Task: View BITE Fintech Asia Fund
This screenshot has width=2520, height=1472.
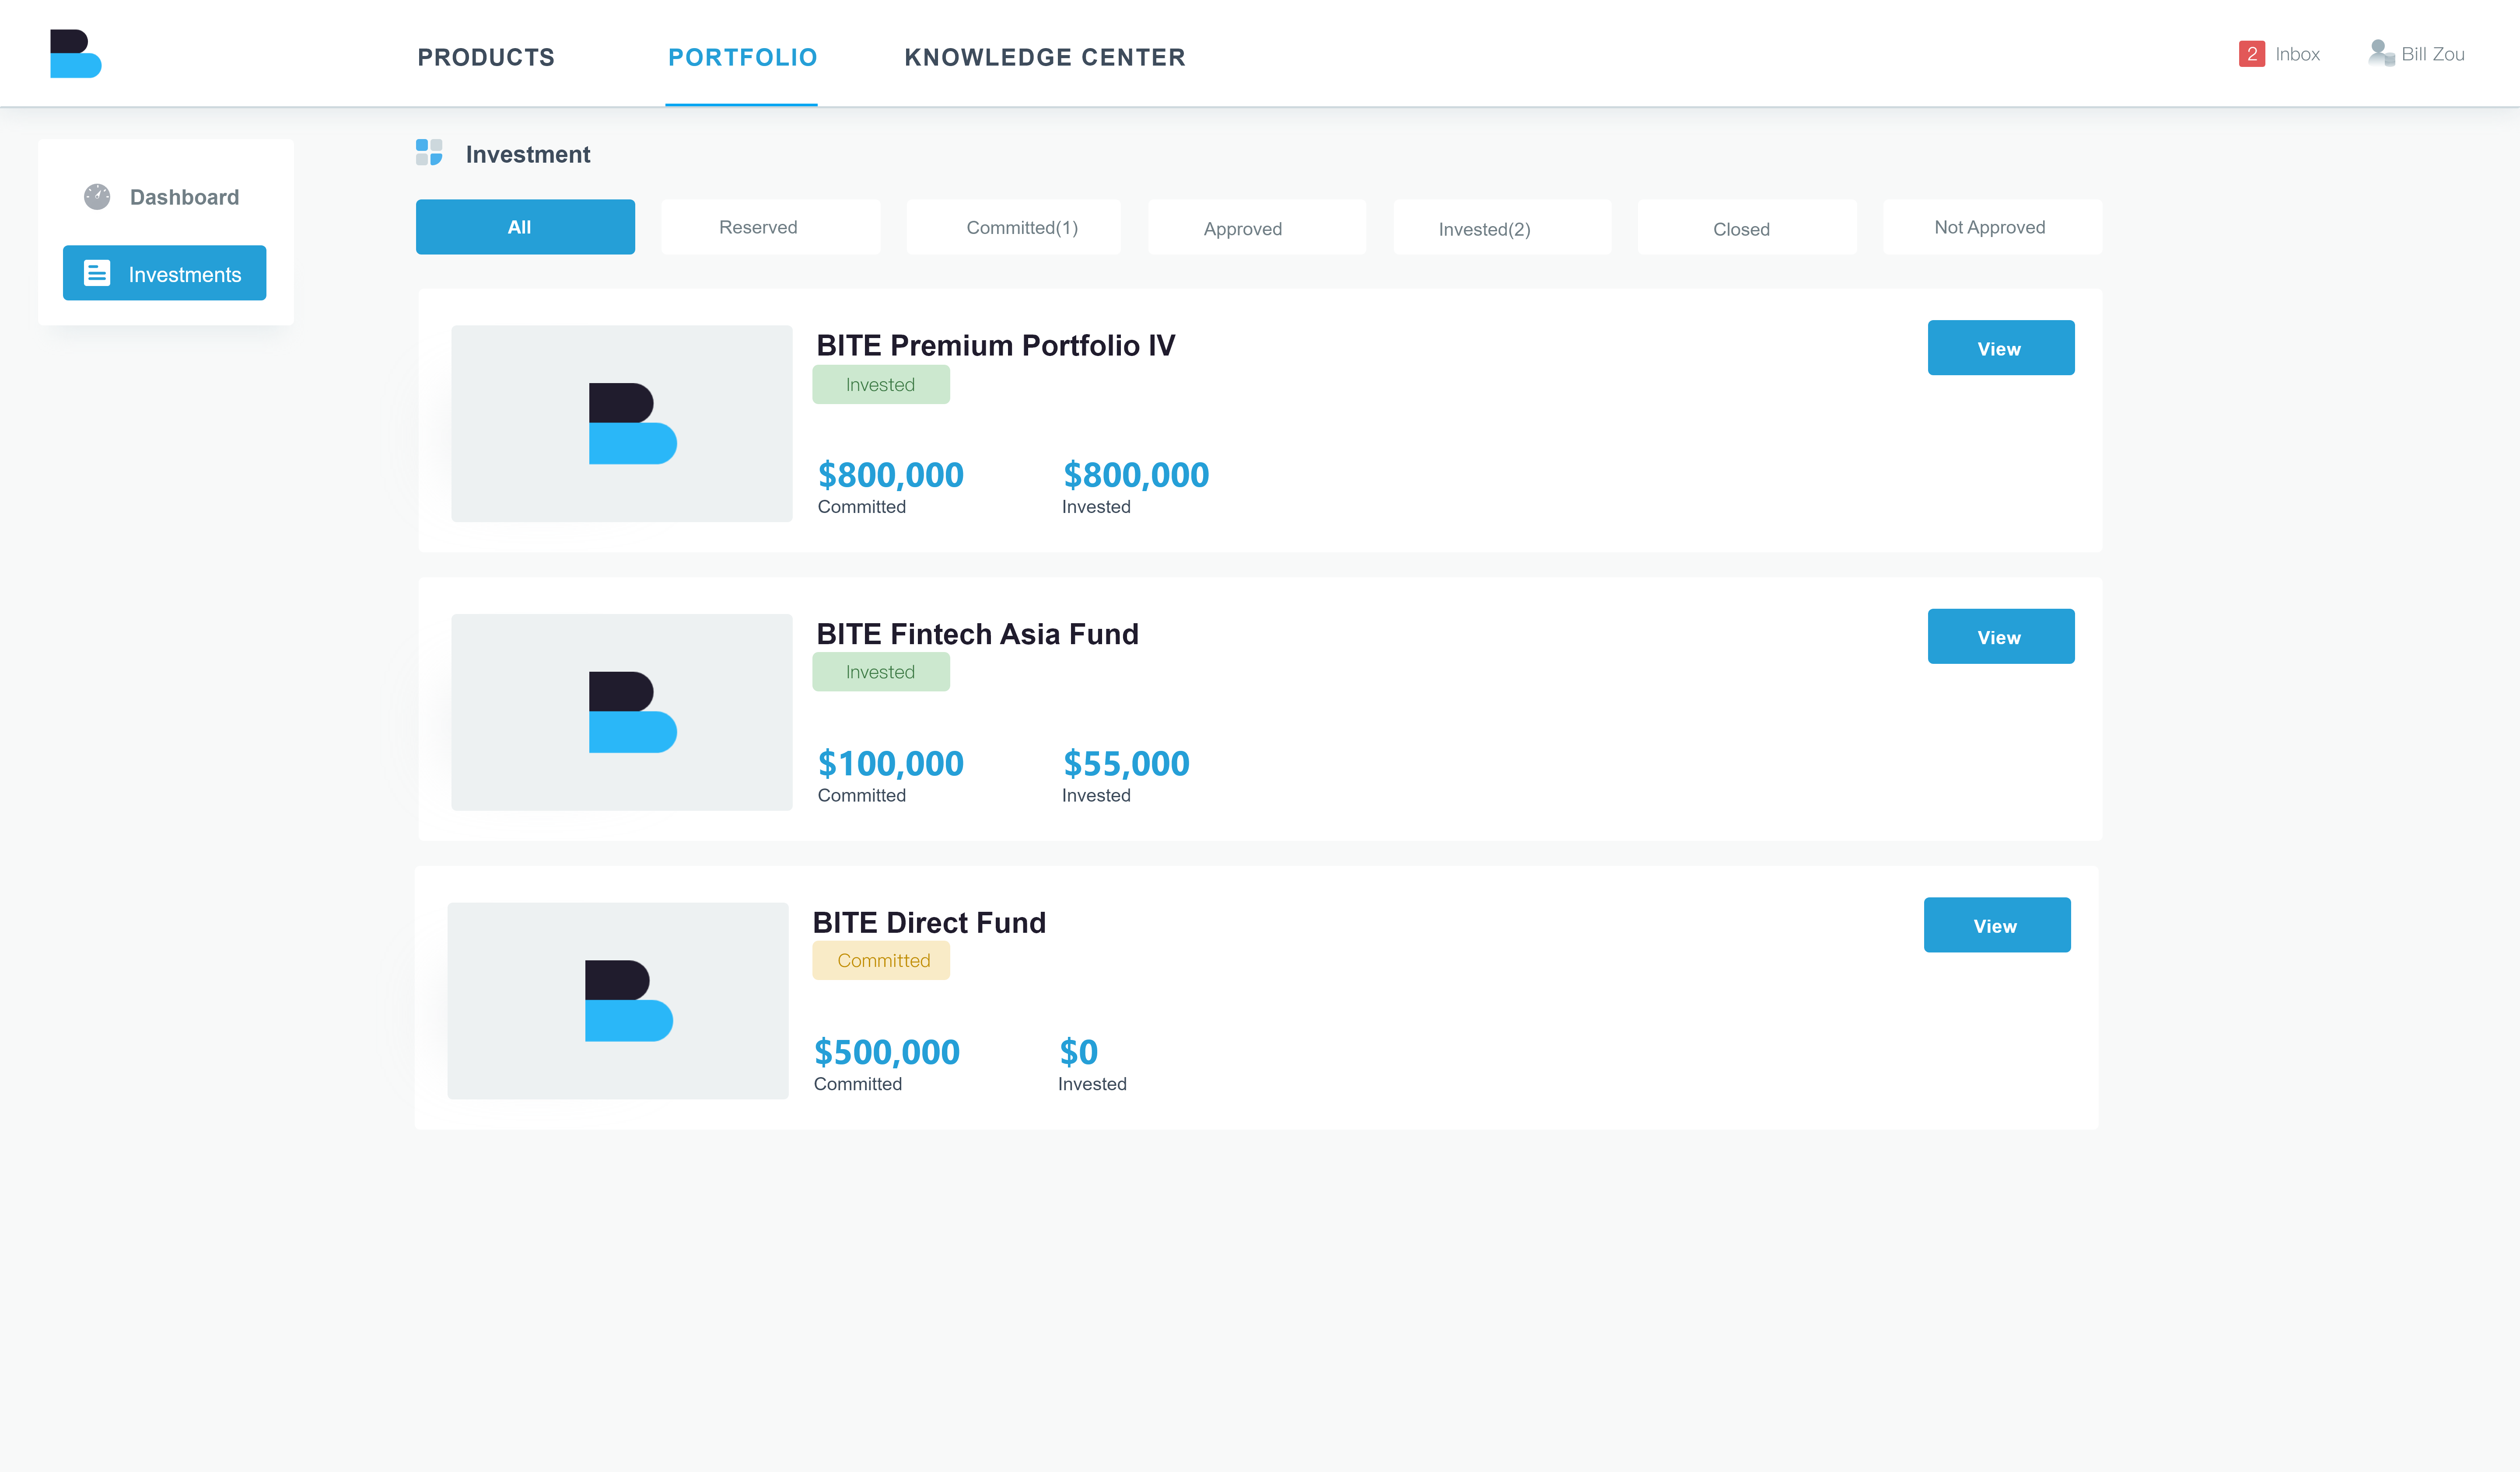Action: 2001,637
